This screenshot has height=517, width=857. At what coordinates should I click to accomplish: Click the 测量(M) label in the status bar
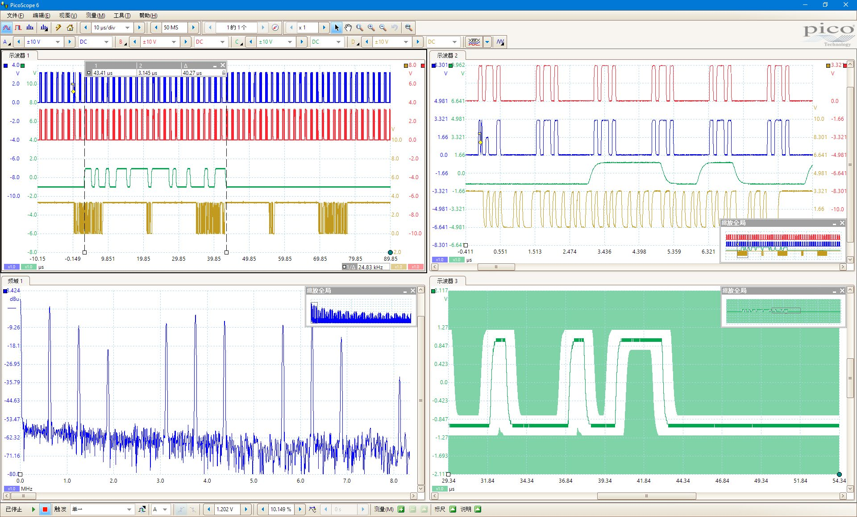pyautogui.click(x=383, y=509)
